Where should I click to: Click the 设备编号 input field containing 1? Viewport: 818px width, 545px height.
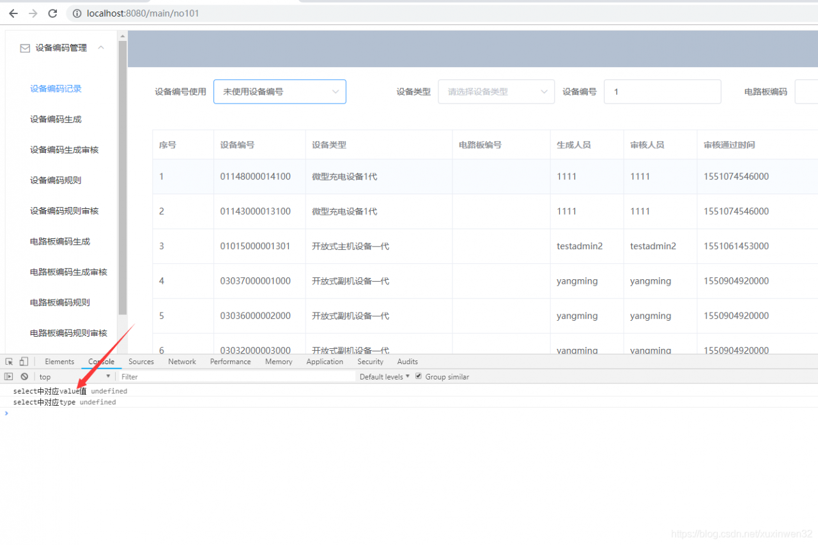click(x=663, y=91)
